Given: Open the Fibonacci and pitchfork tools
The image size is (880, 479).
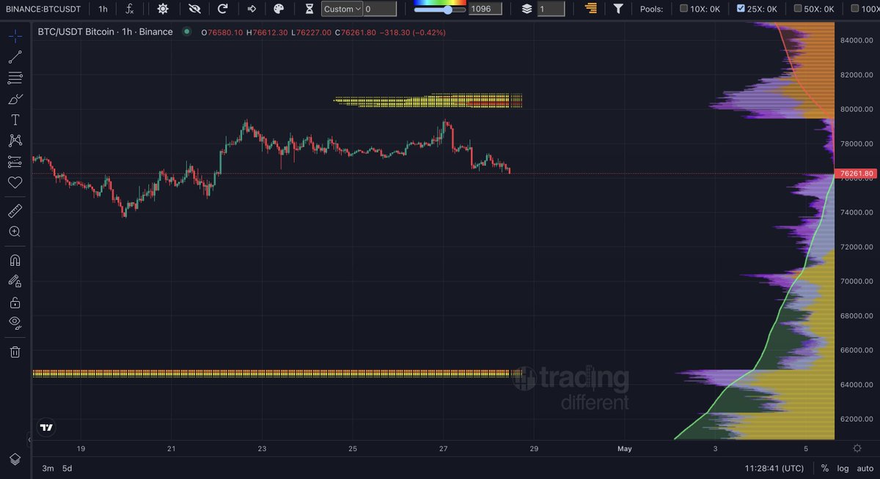Looking at the screenshot, I should pos(15,78).
